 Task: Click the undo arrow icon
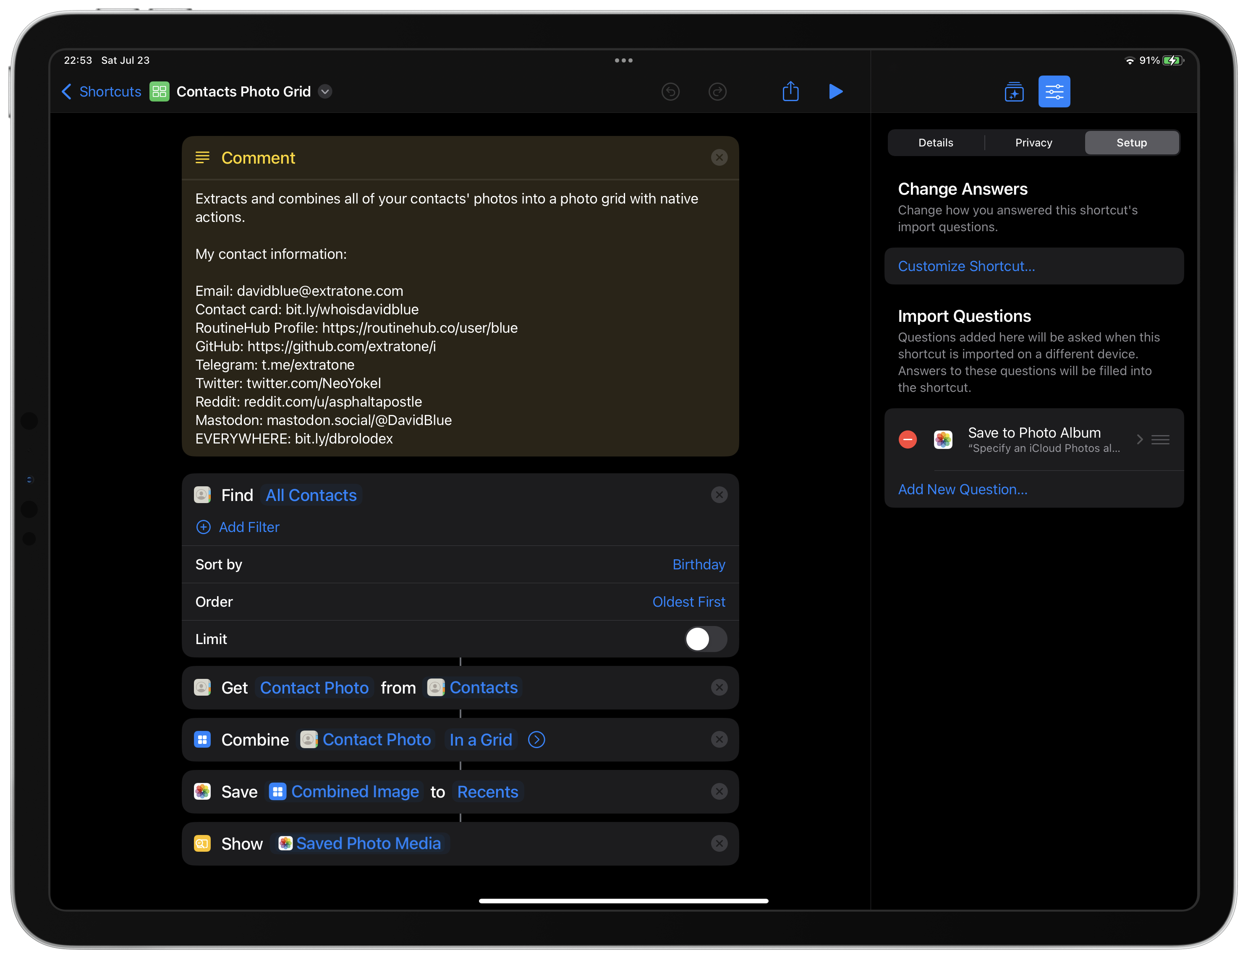(x=671, y=91)
